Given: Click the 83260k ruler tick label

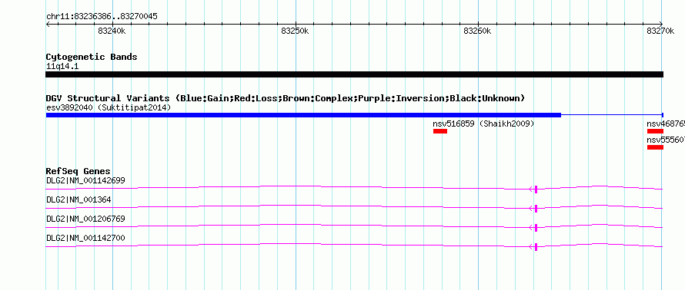Looking at the screenshot, I should coord(477,31).
